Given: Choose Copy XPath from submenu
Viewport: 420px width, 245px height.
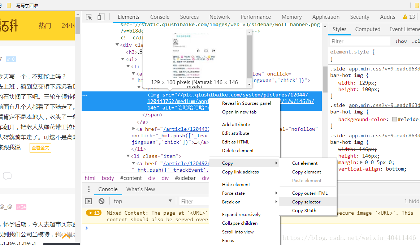Looking at the screenshot, I should [308, 210].
